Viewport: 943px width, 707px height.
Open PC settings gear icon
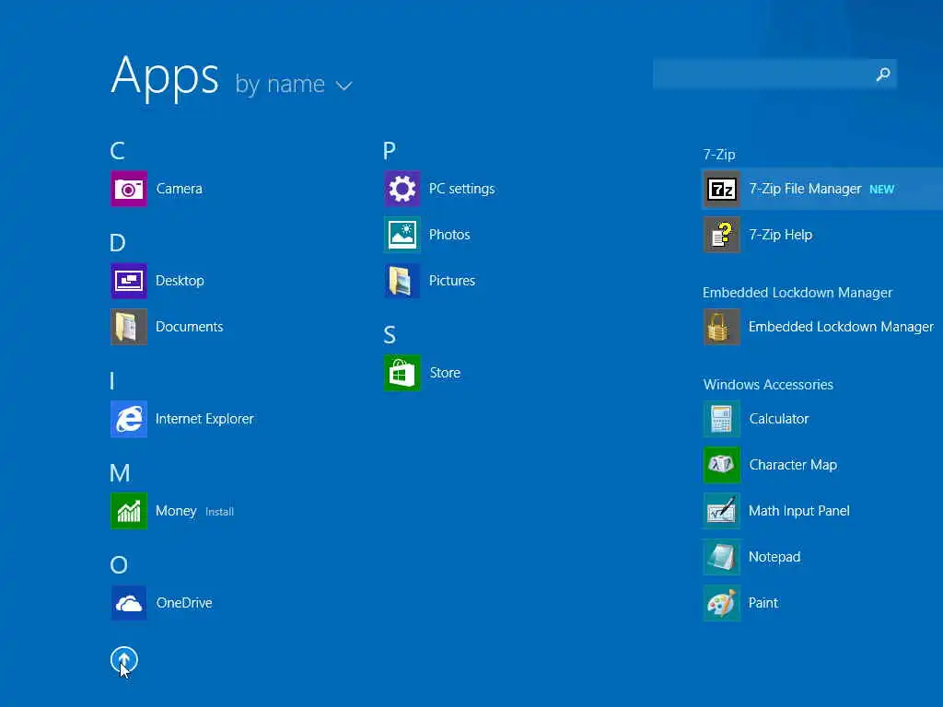[x=402, y=189]
